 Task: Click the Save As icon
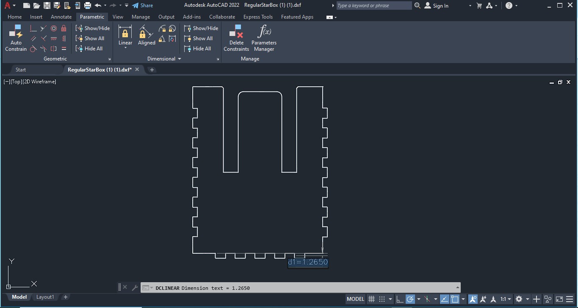(57, 5)
